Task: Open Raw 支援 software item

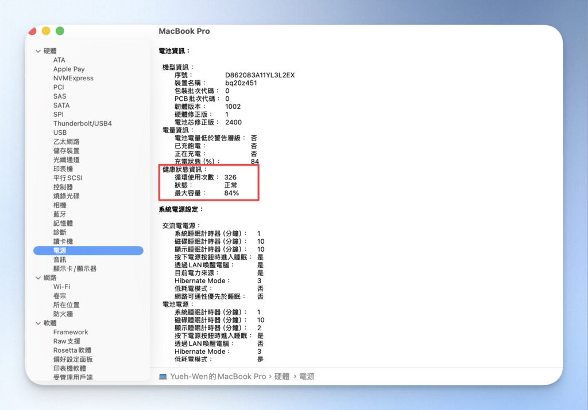Action: 67,341
